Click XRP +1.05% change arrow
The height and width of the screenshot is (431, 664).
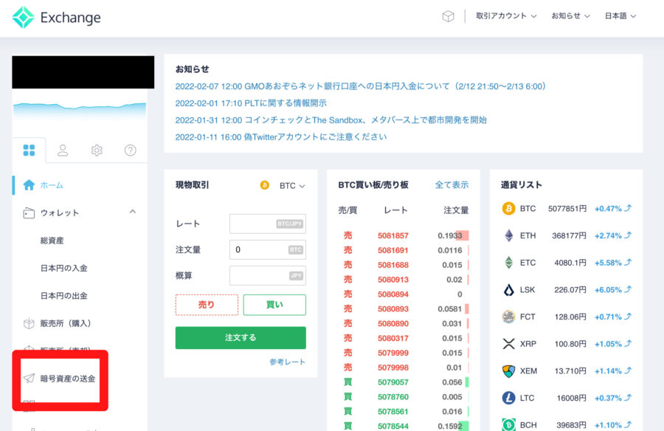[629, 344]
